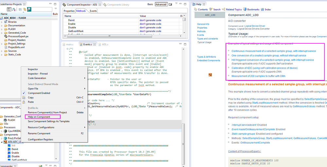
Task: Click the Contents icon in Help toolbar
Action: click(x=196, y=9)
